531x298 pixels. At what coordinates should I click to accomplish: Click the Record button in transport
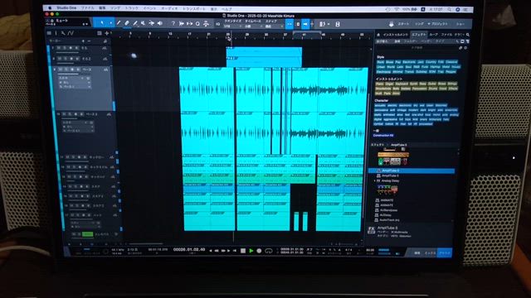click(259, 251)
